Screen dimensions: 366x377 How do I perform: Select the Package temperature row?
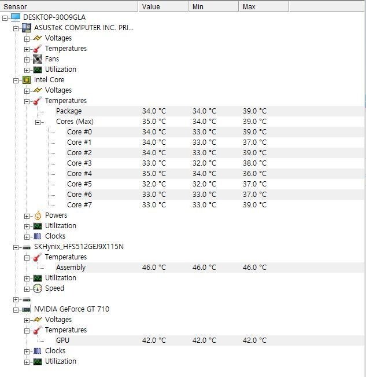pos(69,111)
